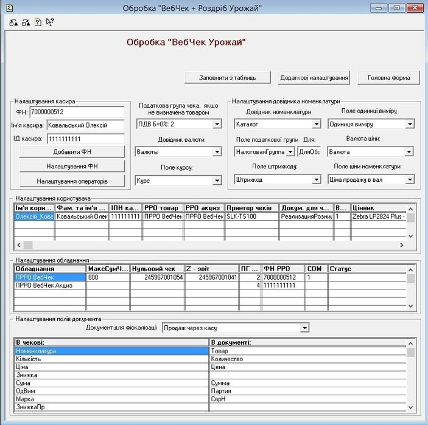Viewport: 428px width, 425px height.
Task: Expand the Поле курсу dropdown
Action: [x=217, y=181]
